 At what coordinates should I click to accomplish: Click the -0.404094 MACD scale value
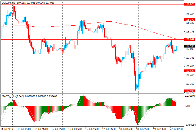click(190, 125)
